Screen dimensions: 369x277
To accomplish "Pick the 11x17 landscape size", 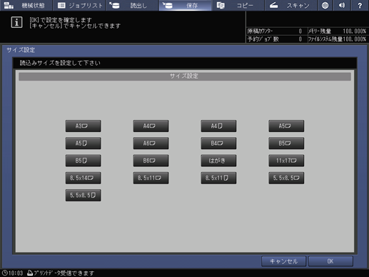I will 286,161.
